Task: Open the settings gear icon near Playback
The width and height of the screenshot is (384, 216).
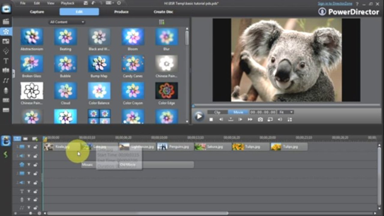Action: click(119, 3)
